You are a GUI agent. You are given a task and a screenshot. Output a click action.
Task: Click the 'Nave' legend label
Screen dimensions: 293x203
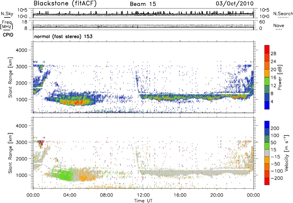pos(279,25)
